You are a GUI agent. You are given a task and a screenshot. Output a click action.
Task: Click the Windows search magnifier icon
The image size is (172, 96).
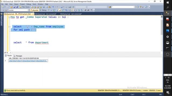[168, 7]
